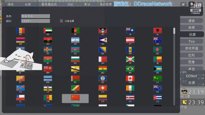Select the AI Anguilla flag
The image size is (205, 115).
coord(130,31)
